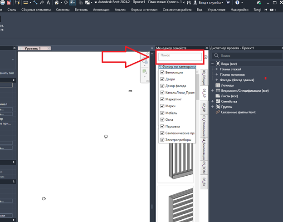Uncheck the Декор фасада checkbox

[162, 86]
